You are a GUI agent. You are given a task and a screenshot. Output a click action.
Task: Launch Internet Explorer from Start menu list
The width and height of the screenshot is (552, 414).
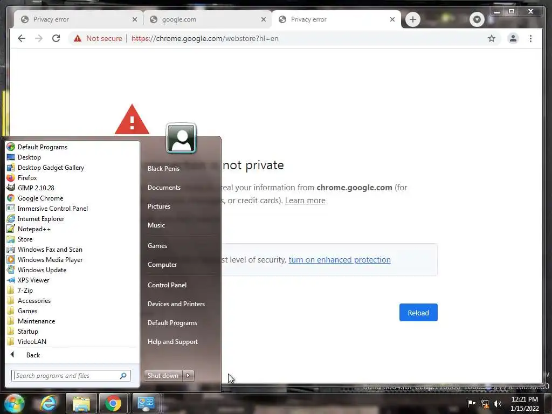41,219
